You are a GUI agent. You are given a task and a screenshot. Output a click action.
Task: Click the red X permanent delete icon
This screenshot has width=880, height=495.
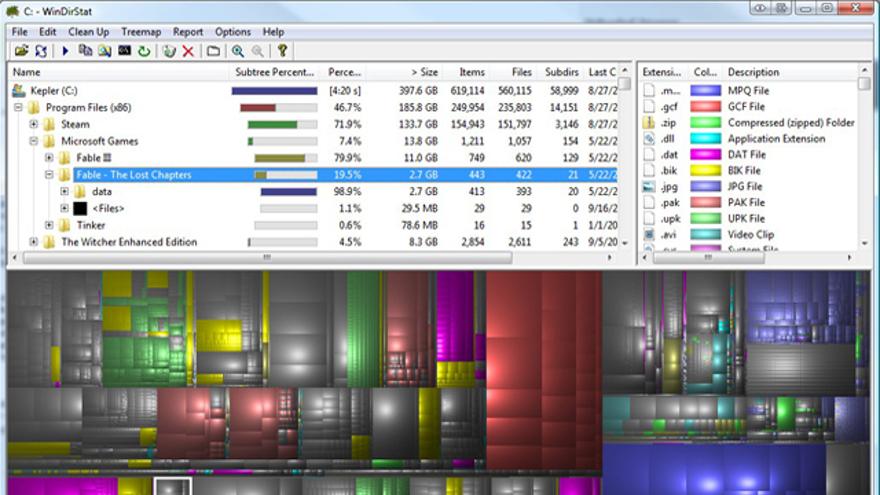pos(188,51)
